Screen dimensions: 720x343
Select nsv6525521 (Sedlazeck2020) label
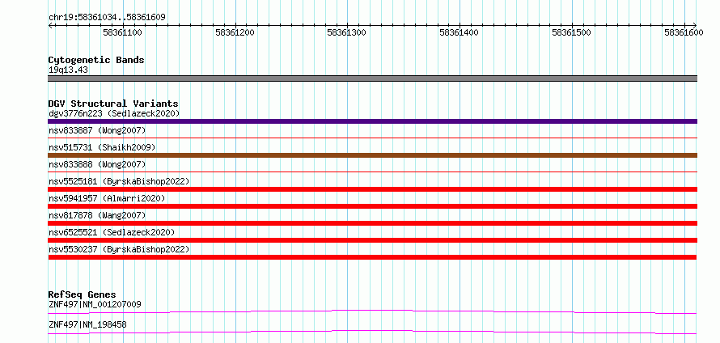[x=112, y=232]
